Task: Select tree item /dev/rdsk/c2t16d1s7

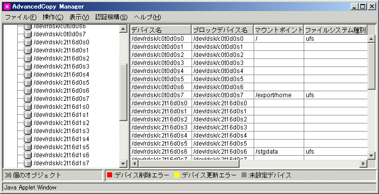Action: 62,163
